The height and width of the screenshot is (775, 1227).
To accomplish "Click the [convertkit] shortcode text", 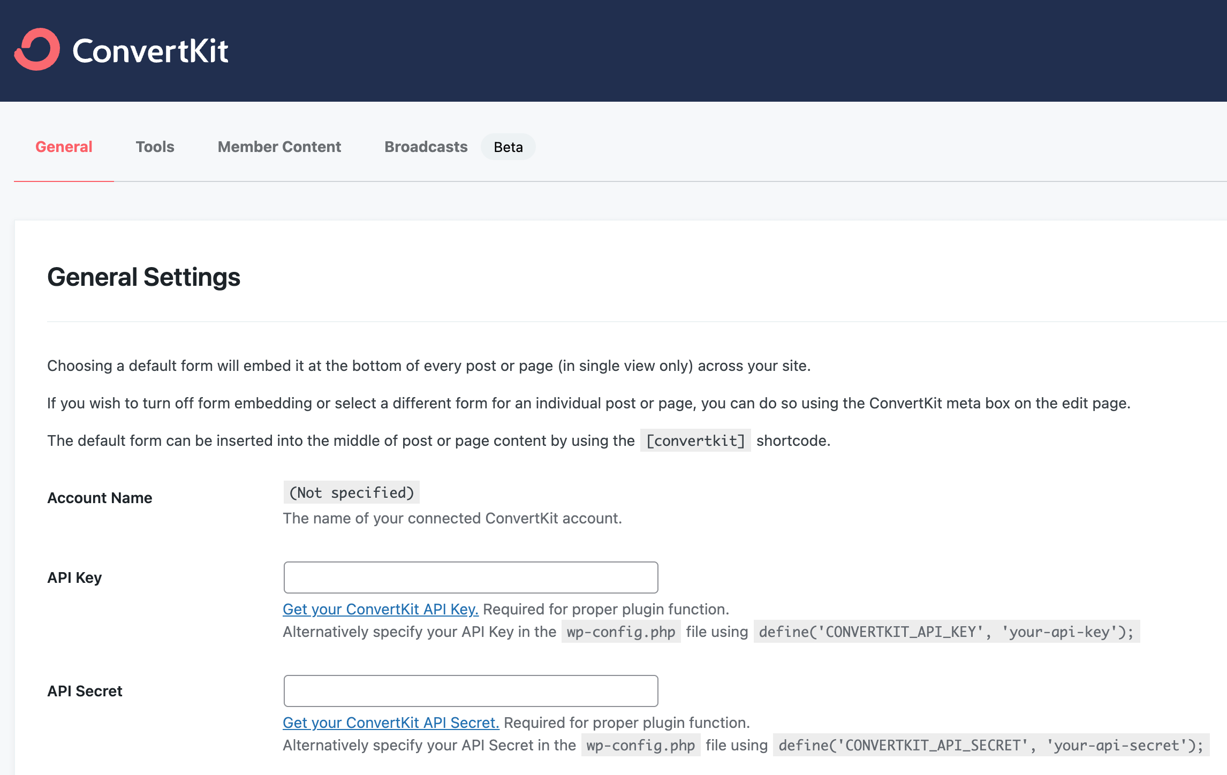I will click(x=695, y=440).
